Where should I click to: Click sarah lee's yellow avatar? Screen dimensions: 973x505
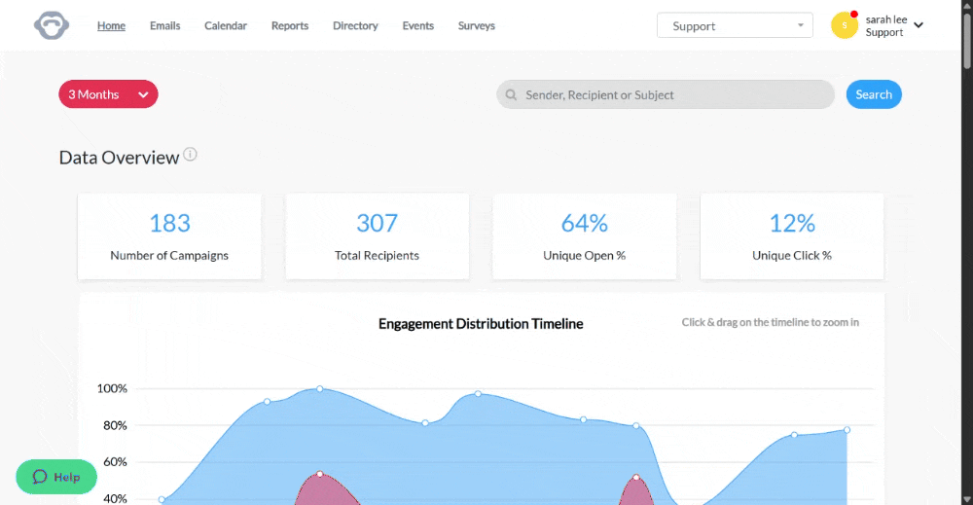(x=844, y=25)
